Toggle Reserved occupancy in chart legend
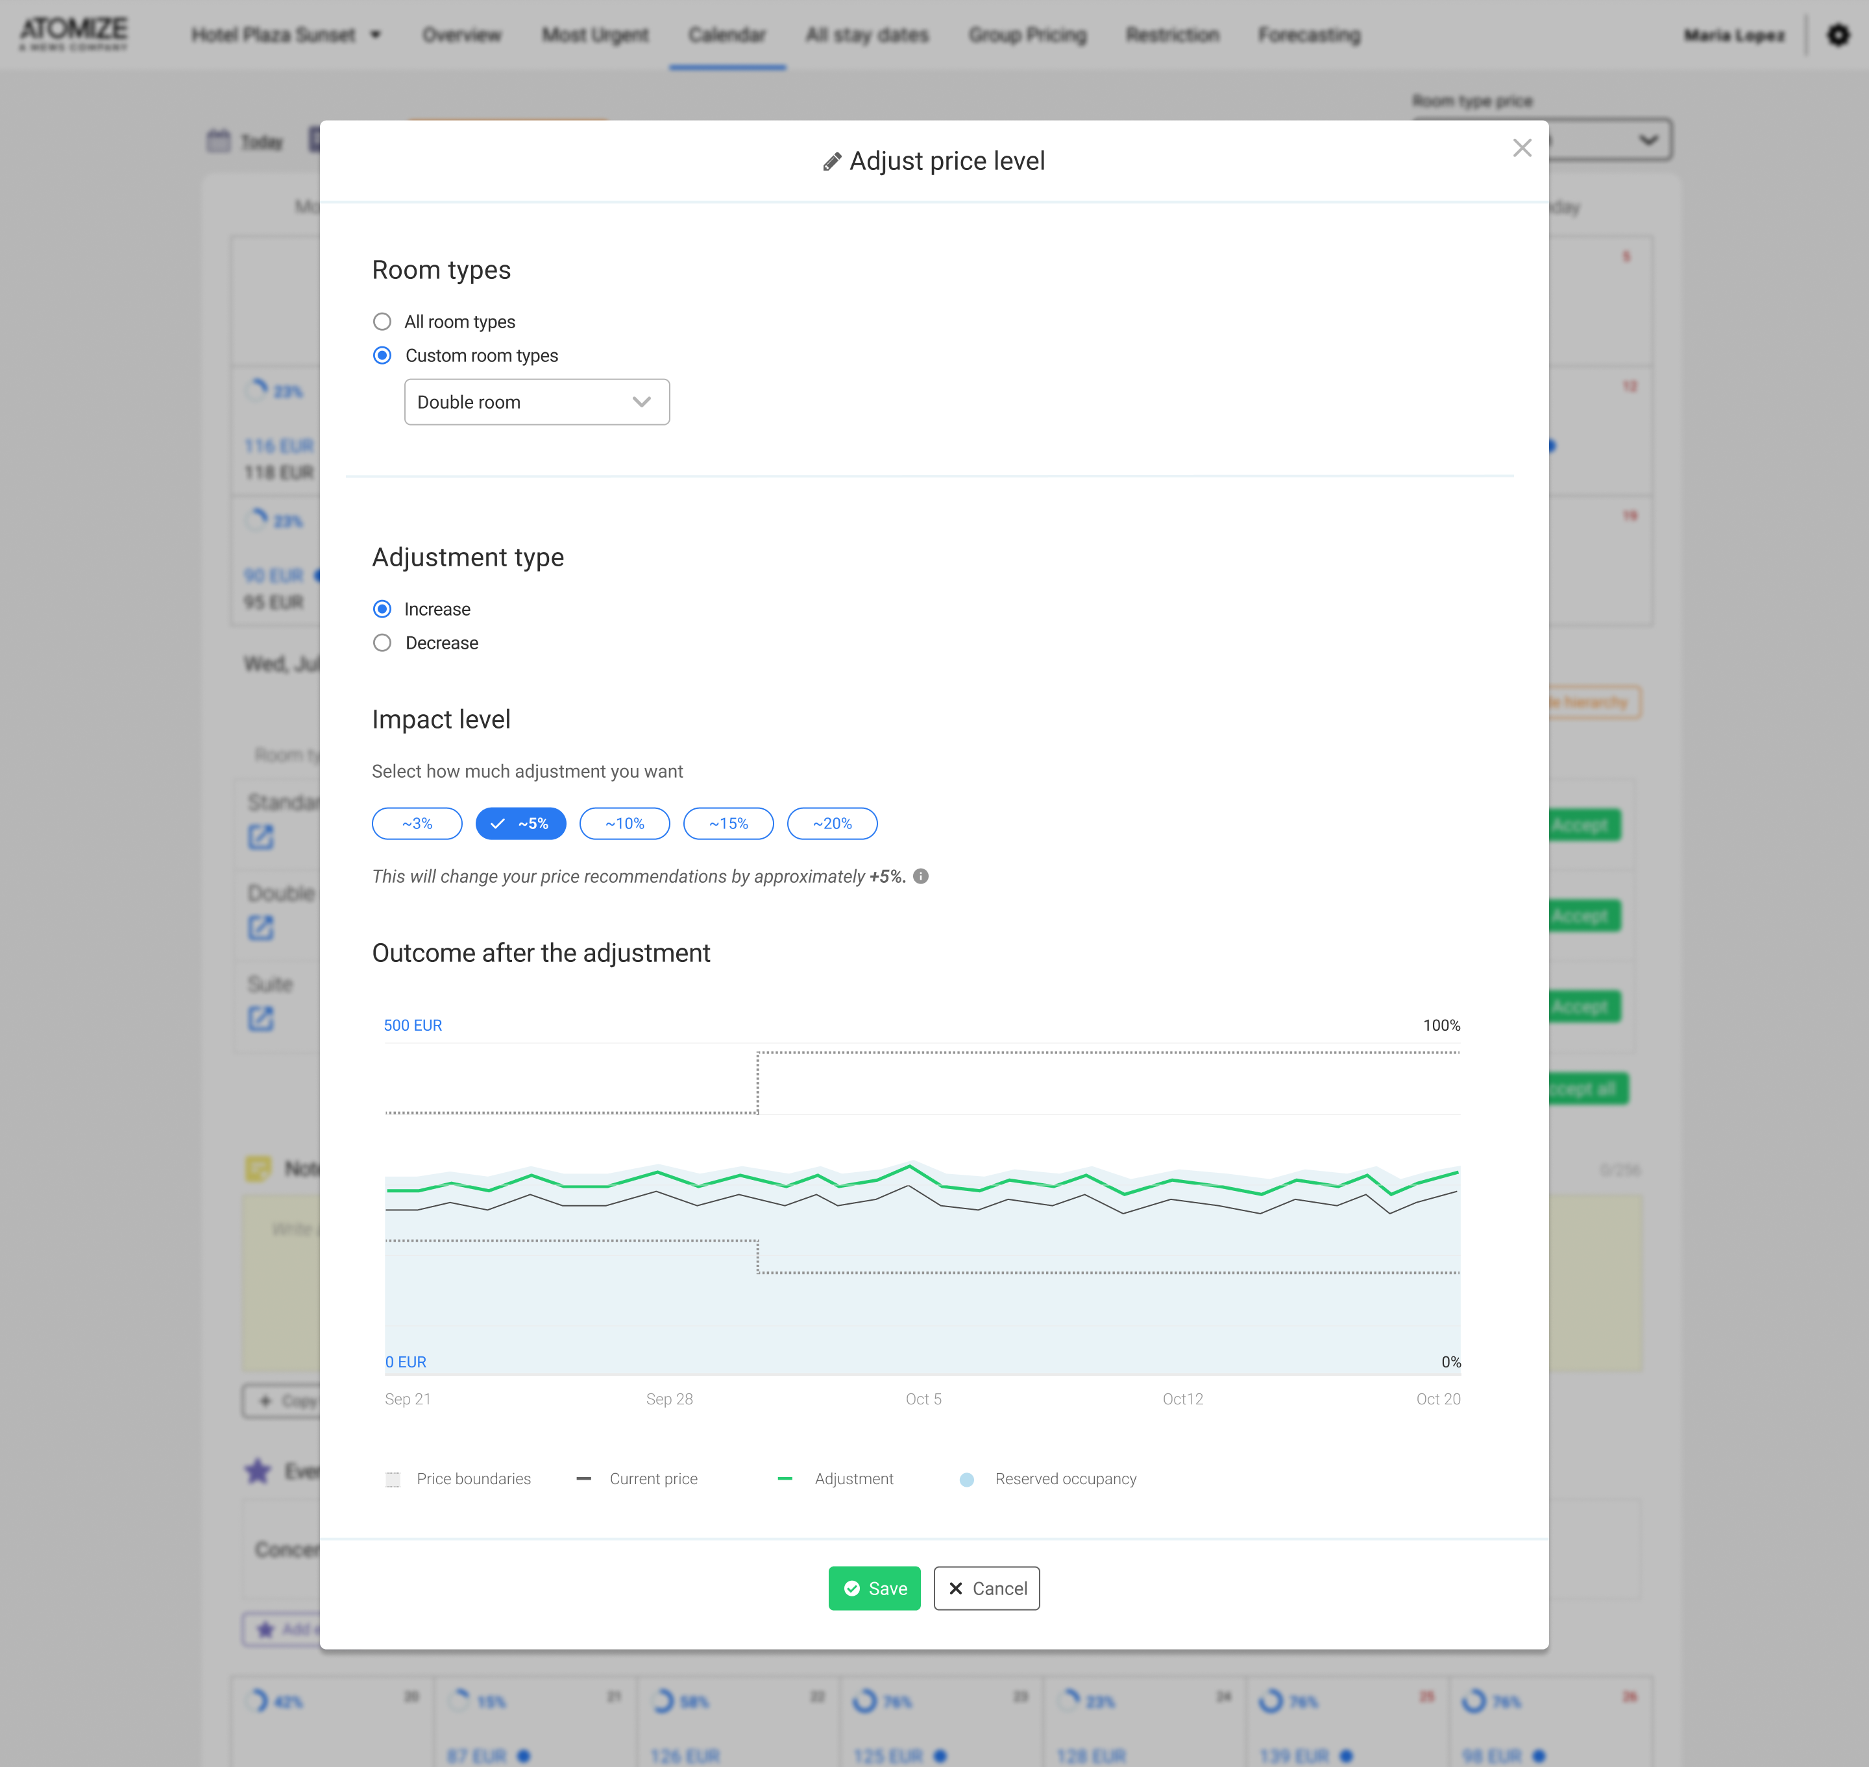This screenshot has height=1767, width=1869. [x=1047, y=1479]
